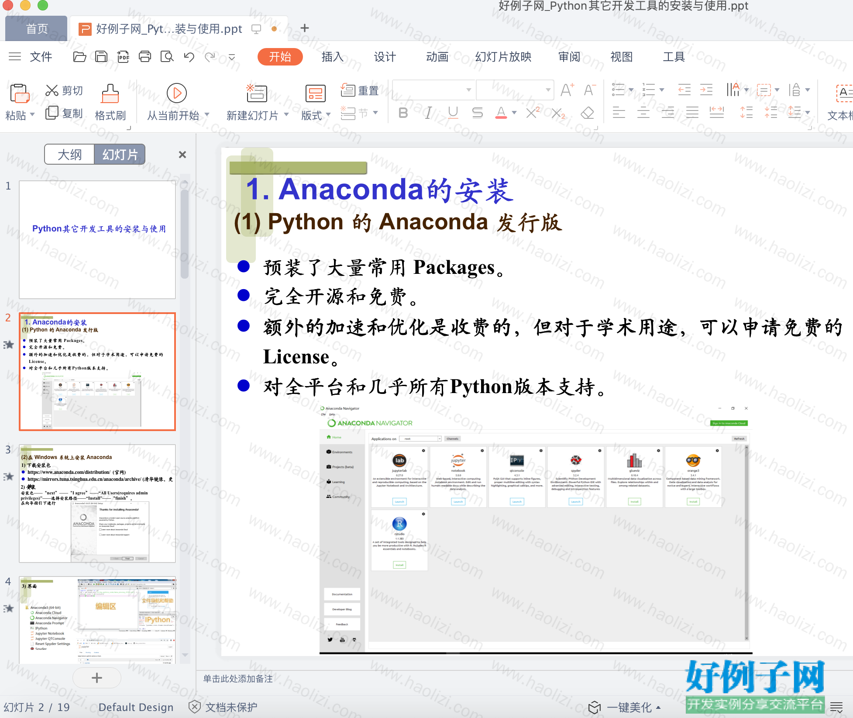Go to the 首页 home tab
The image size is (853, 718).
click(37, 28)
